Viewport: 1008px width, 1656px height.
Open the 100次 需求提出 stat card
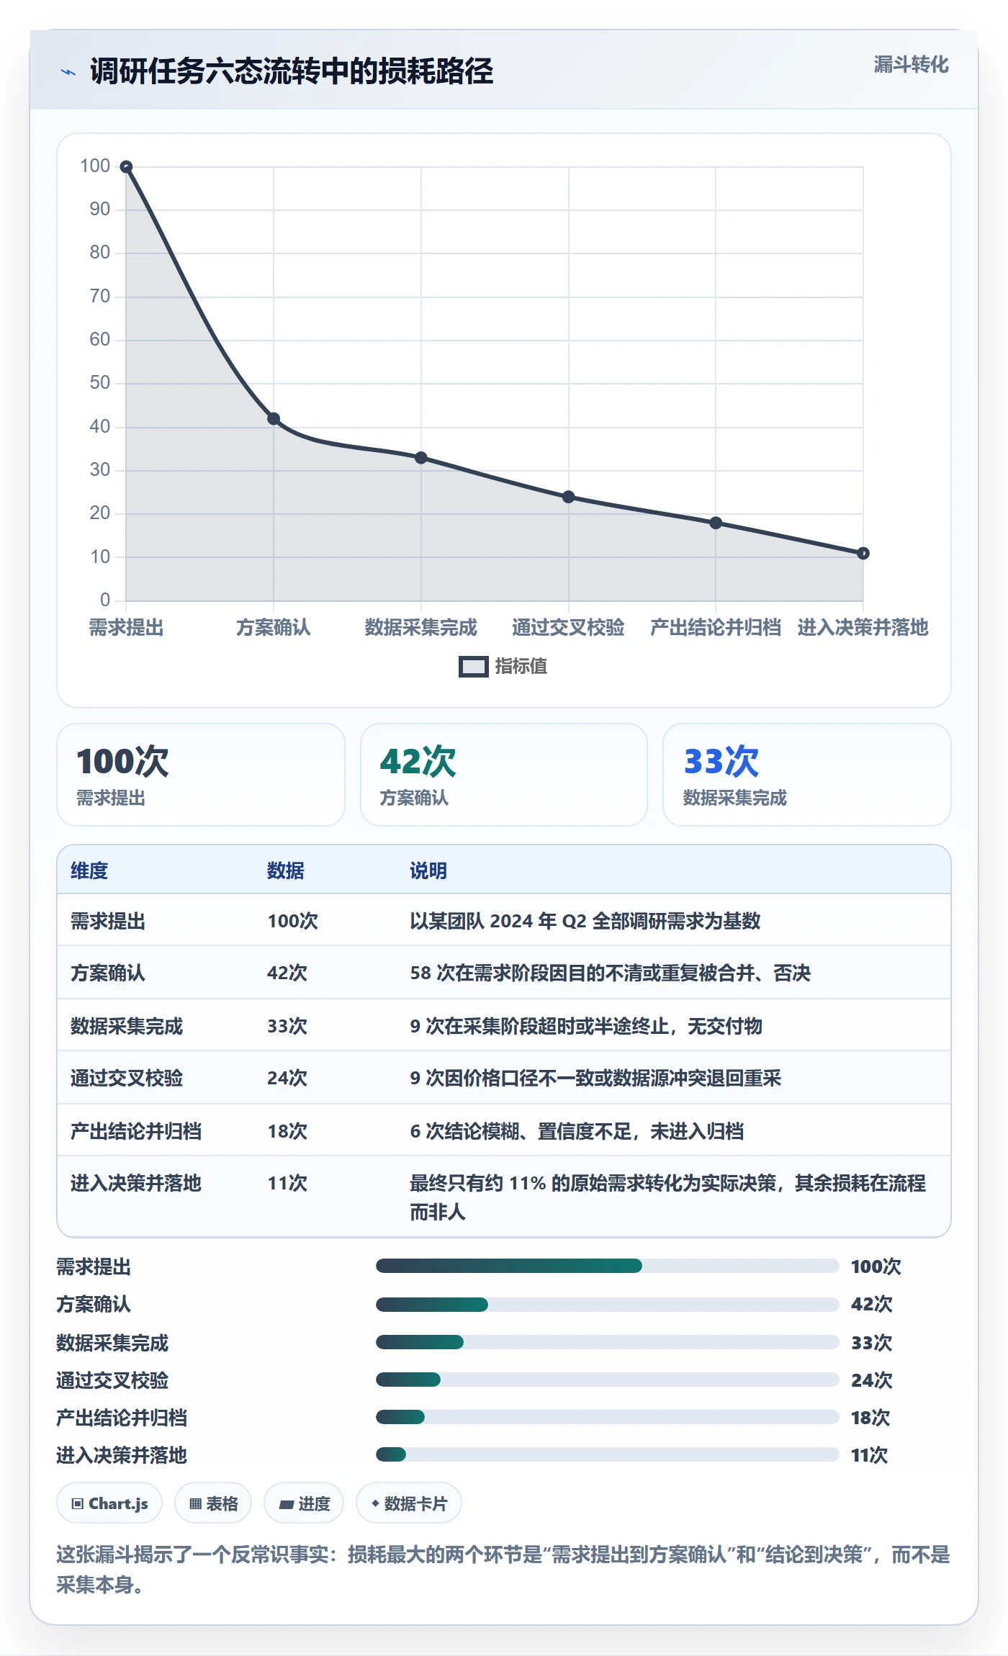(201, 775)
